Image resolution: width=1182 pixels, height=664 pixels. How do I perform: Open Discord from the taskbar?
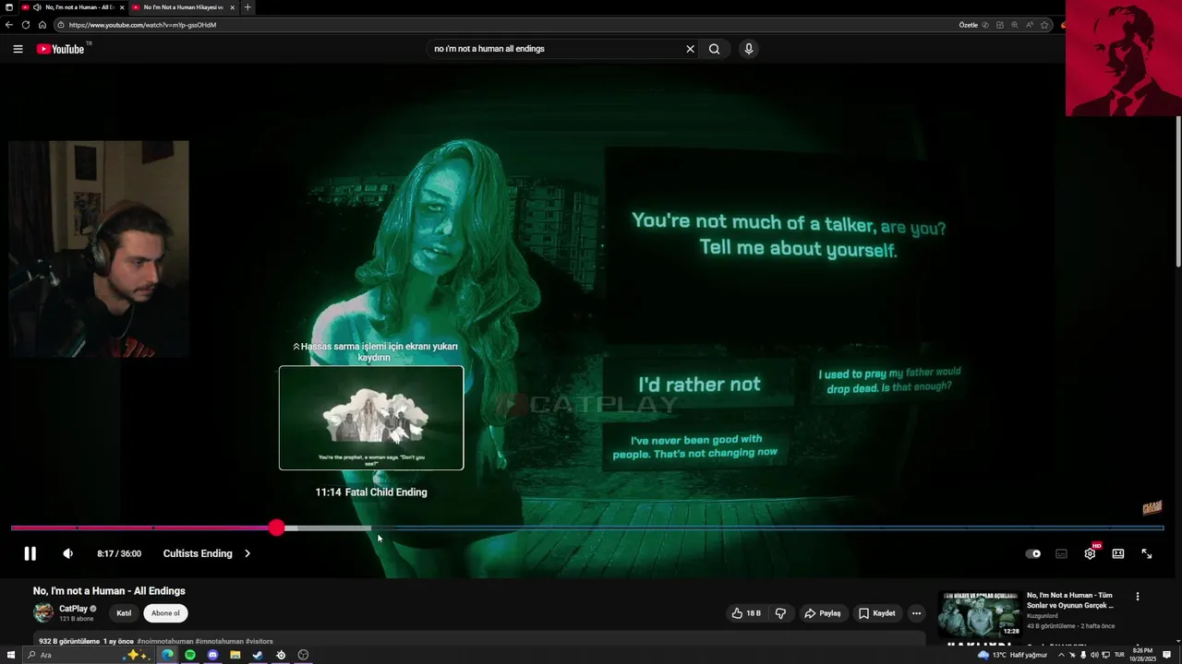pos(212,655)
